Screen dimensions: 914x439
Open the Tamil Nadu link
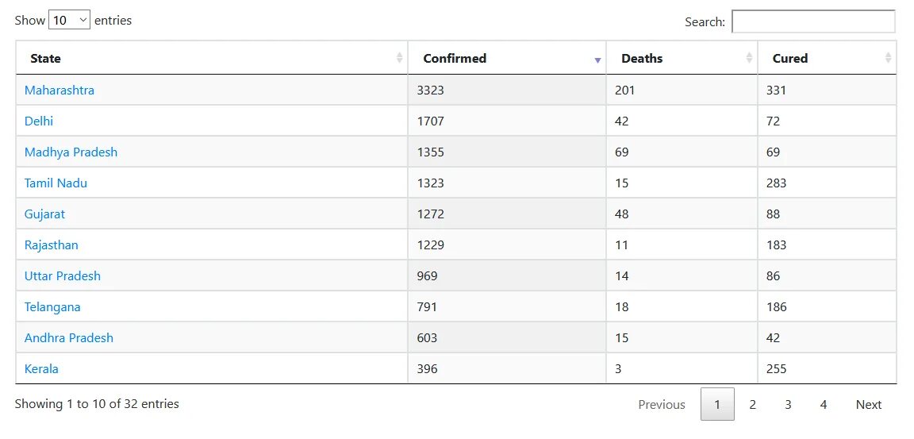(x=56, y=183)
